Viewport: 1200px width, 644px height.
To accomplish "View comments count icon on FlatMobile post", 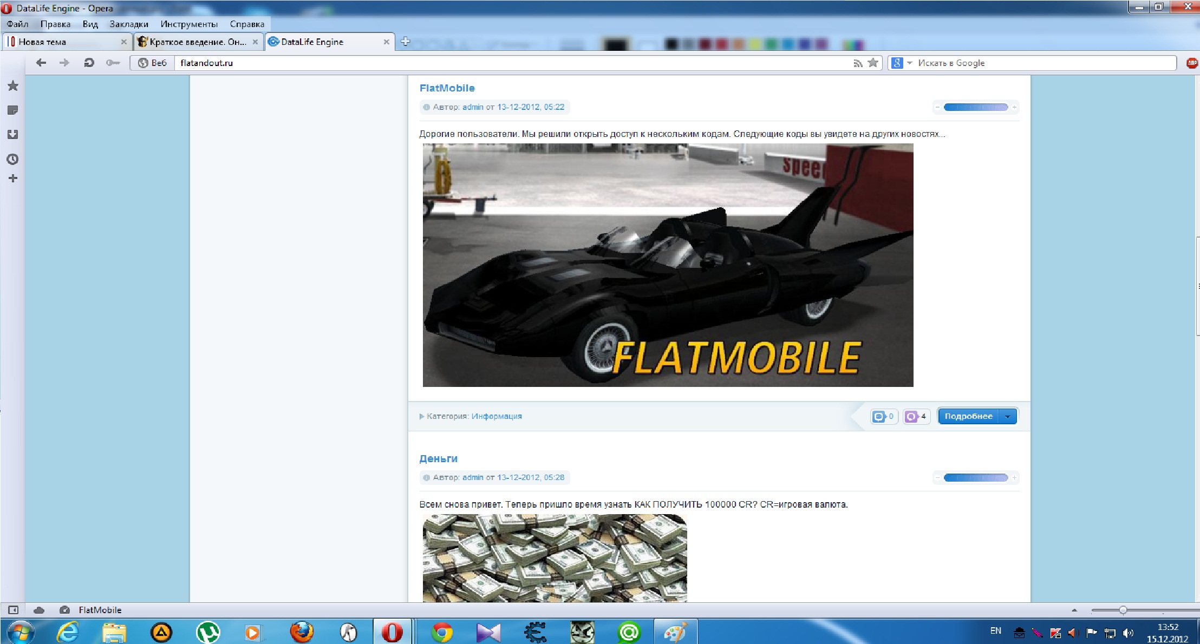I will [x=884, y=416].
